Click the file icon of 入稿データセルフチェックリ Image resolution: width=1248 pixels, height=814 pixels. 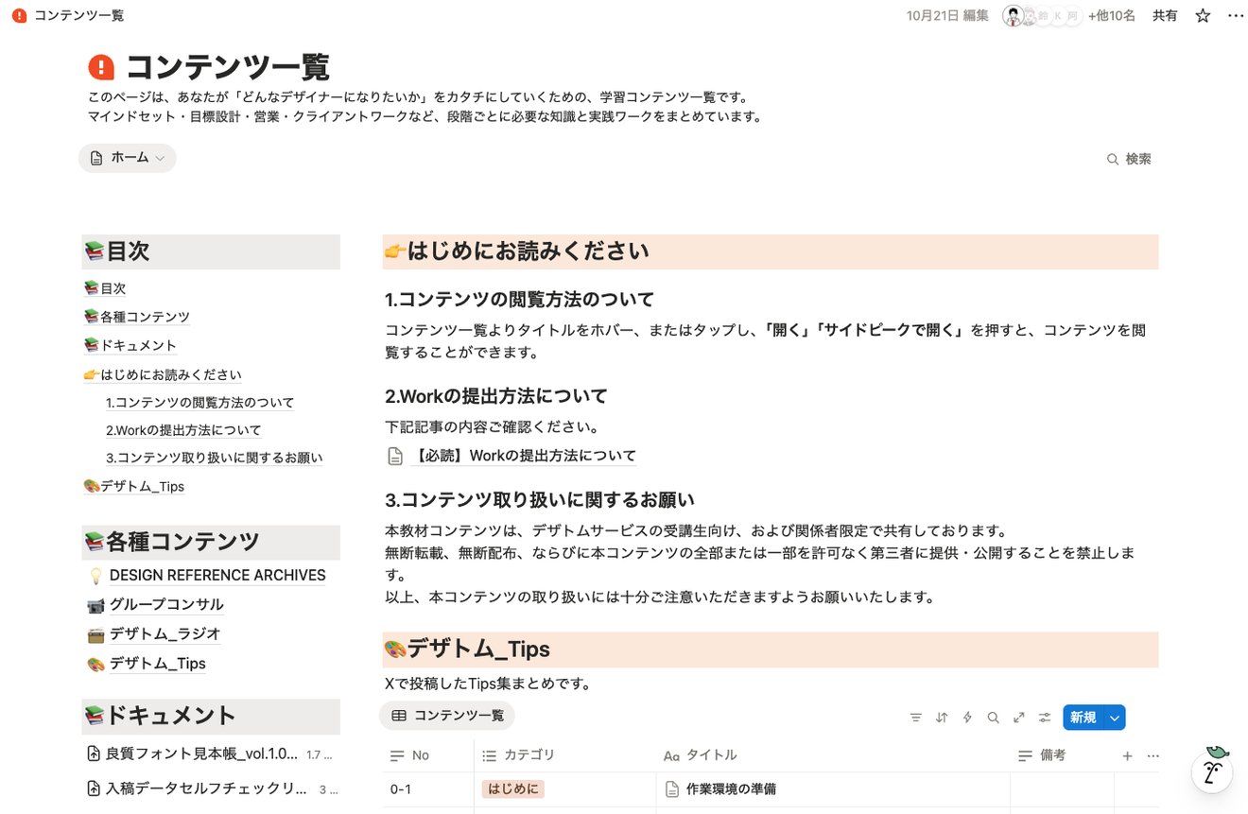(94, 788)
